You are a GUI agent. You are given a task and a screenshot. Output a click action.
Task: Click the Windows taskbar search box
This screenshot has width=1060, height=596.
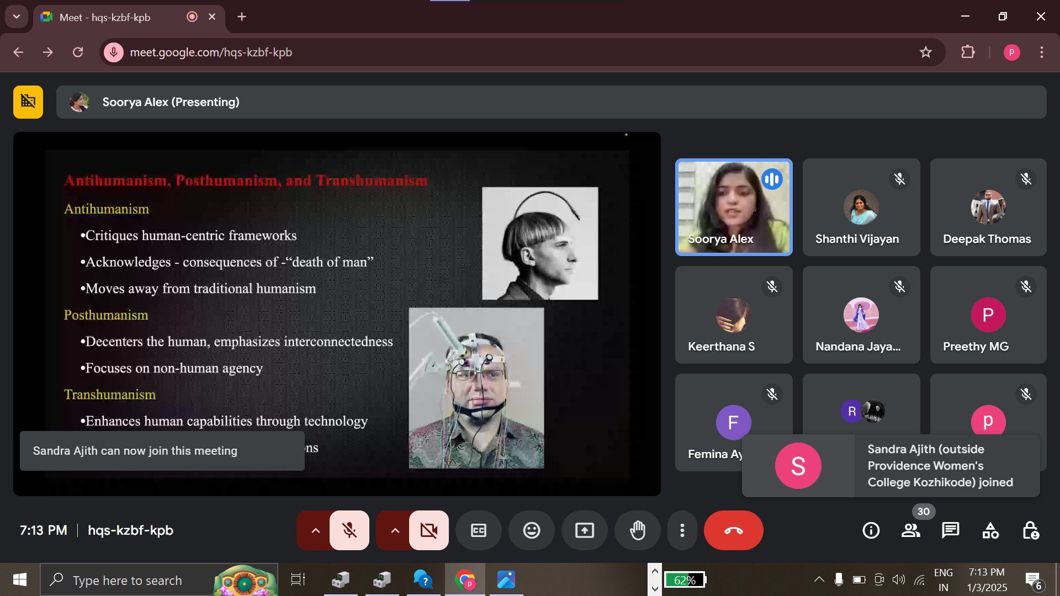[127, 580]
